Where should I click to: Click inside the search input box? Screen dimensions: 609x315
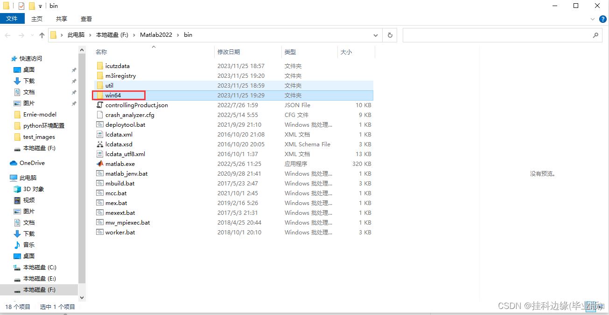495,35
